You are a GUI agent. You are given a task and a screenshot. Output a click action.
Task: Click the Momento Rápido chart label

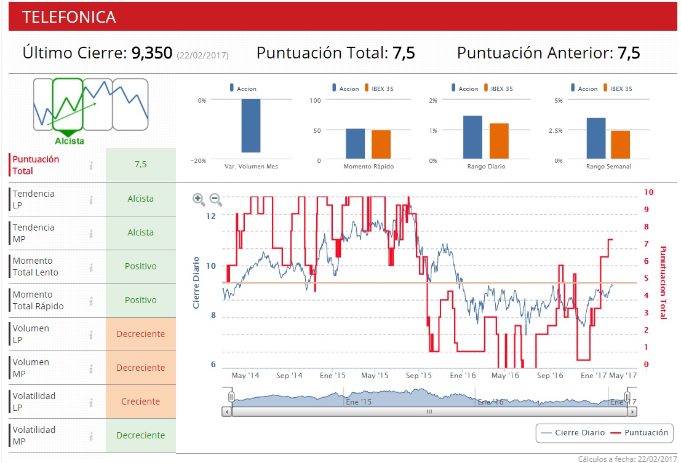point(368,166)
